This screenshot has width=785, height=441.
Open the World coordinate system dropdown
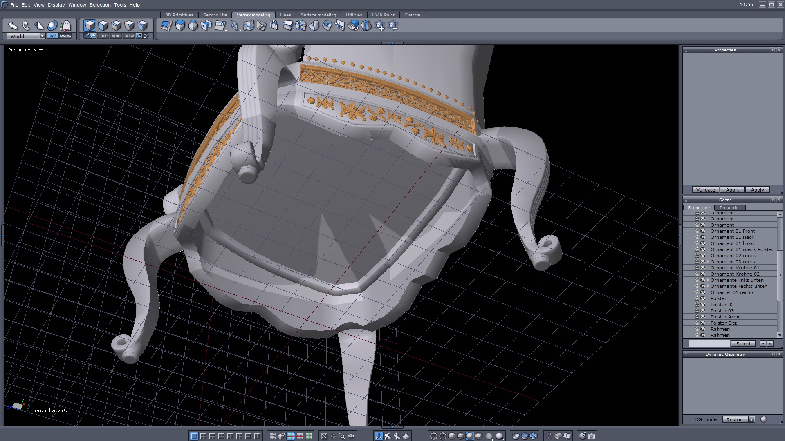[x=42, y=36]
